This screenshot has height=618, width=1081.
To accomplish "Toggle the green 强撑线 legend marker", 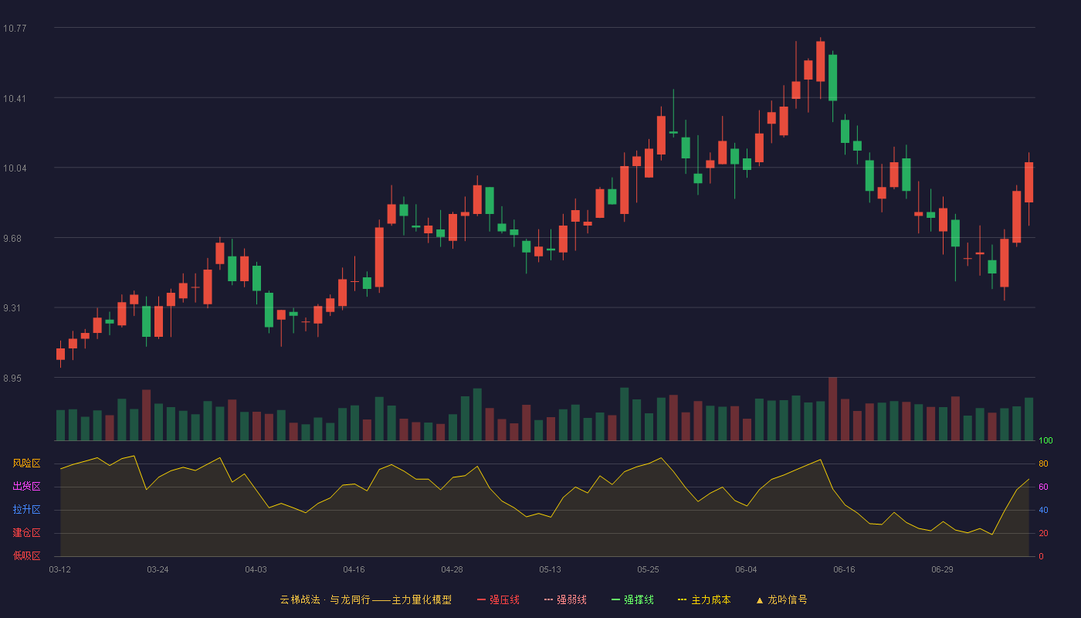I will [615, 599].
